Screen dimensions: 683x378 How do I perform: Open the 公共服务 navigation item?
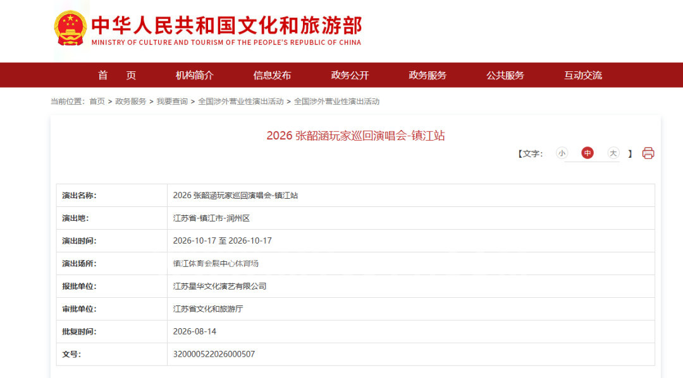[x=505, y=75]
